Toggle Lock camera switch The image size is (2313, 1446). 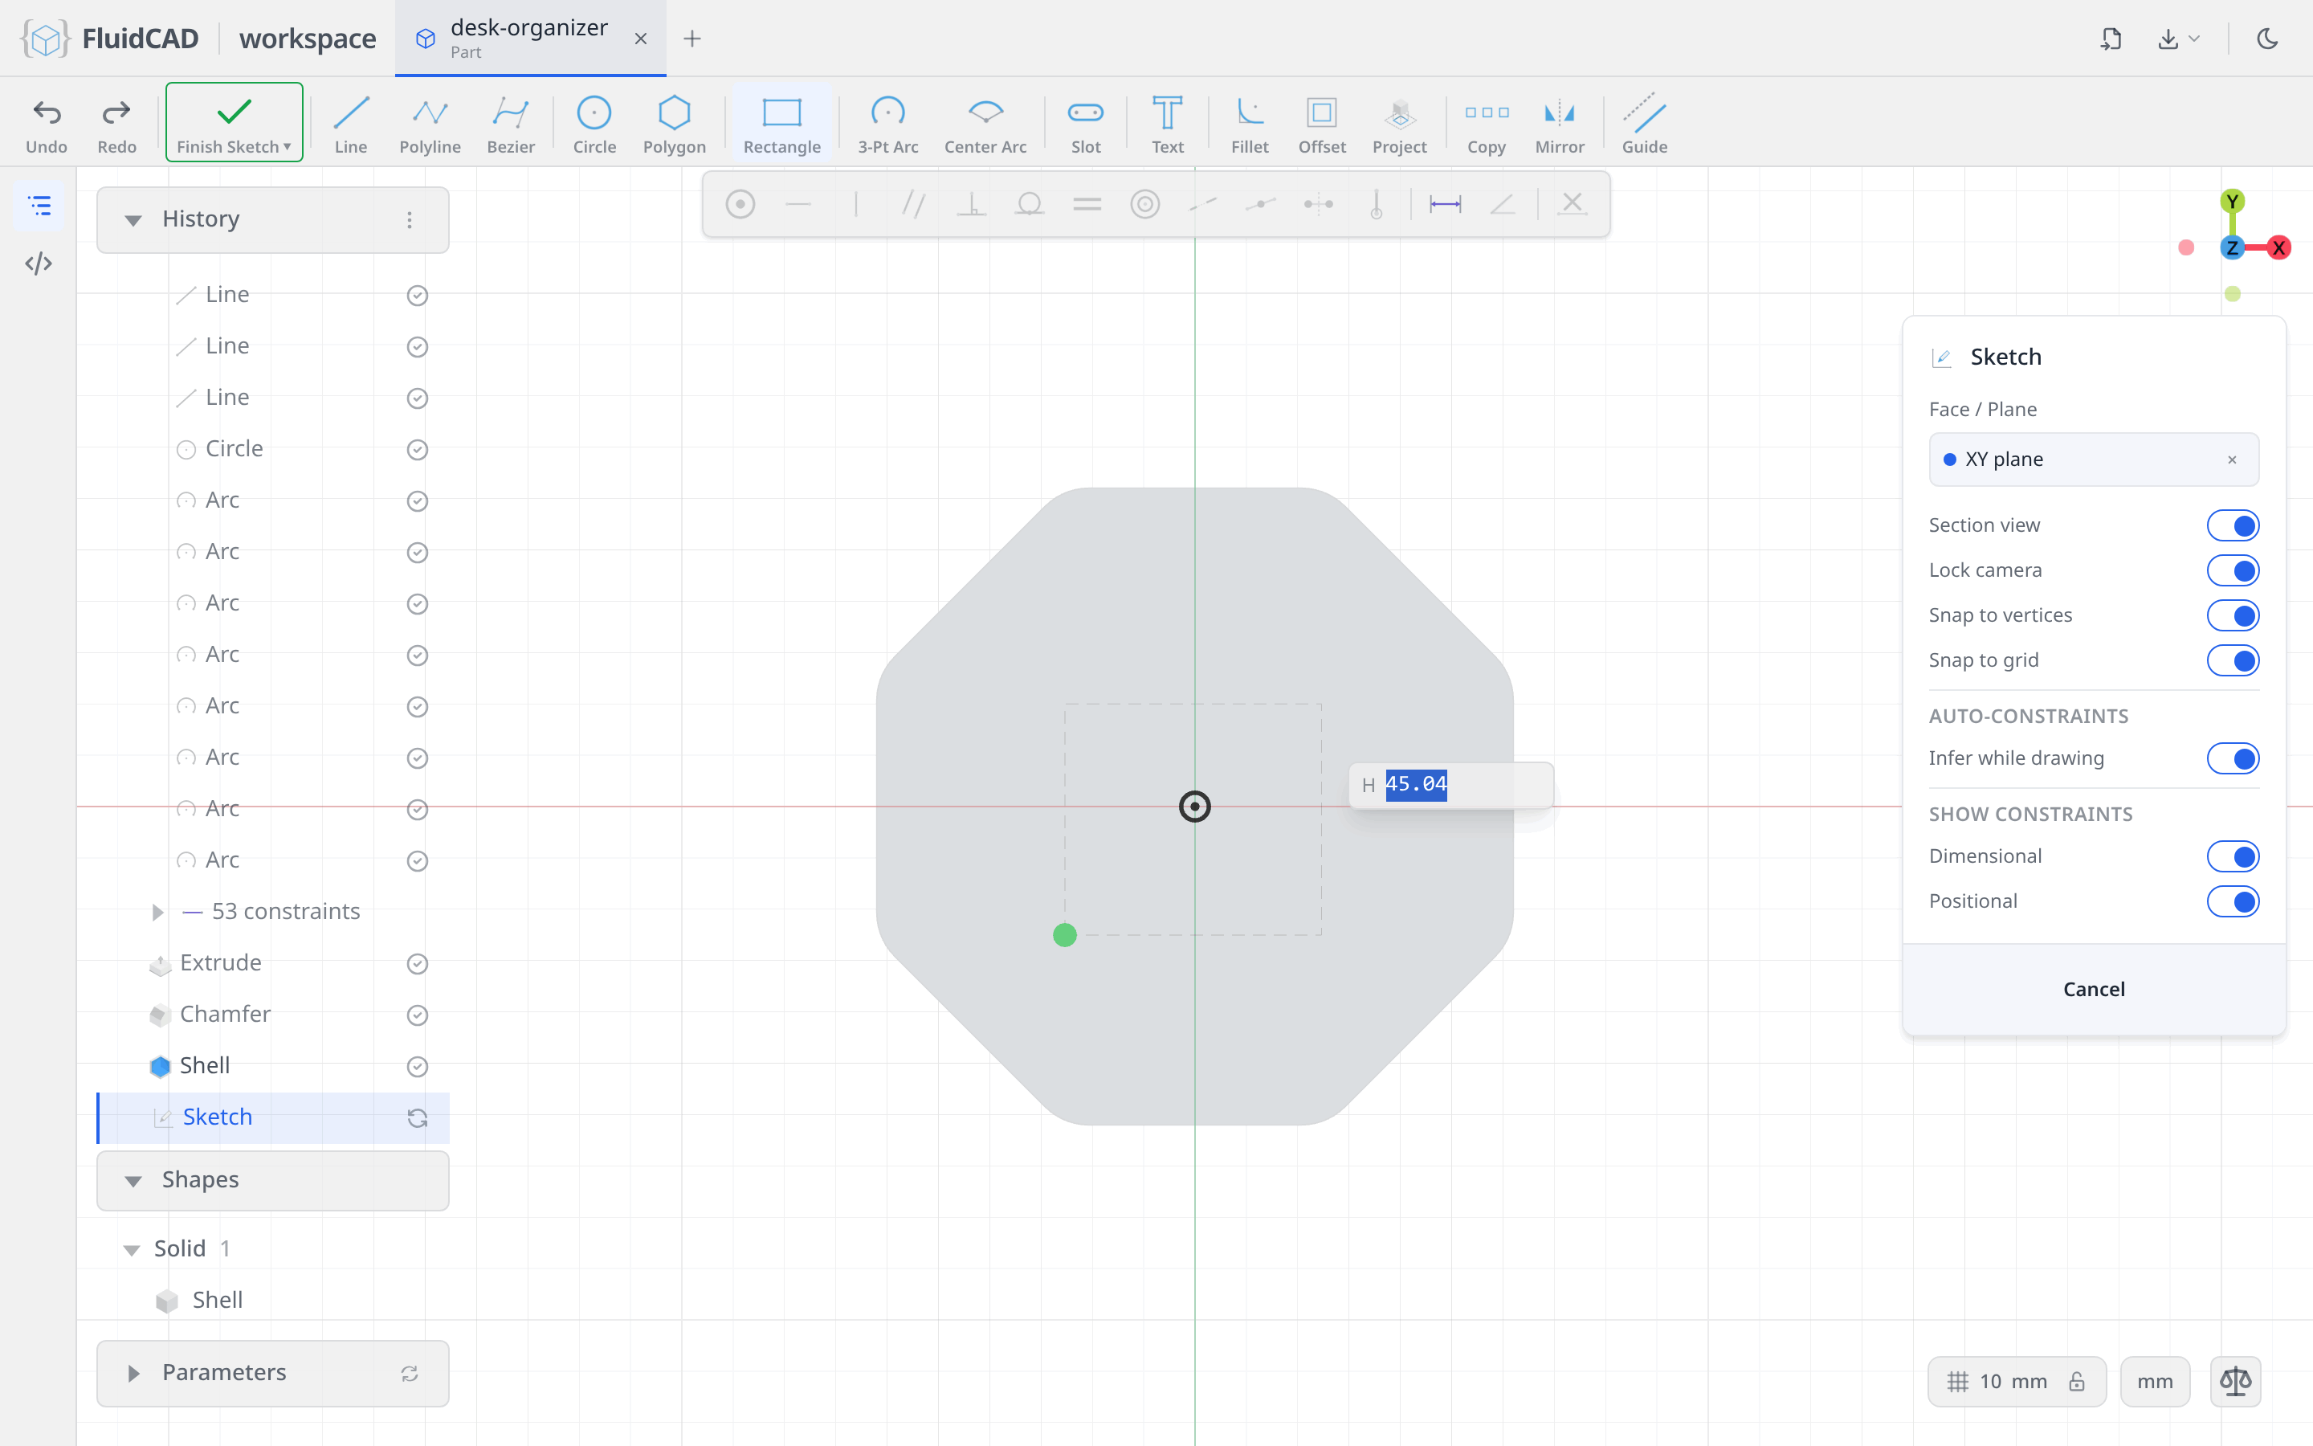[x=2233, y=570]
